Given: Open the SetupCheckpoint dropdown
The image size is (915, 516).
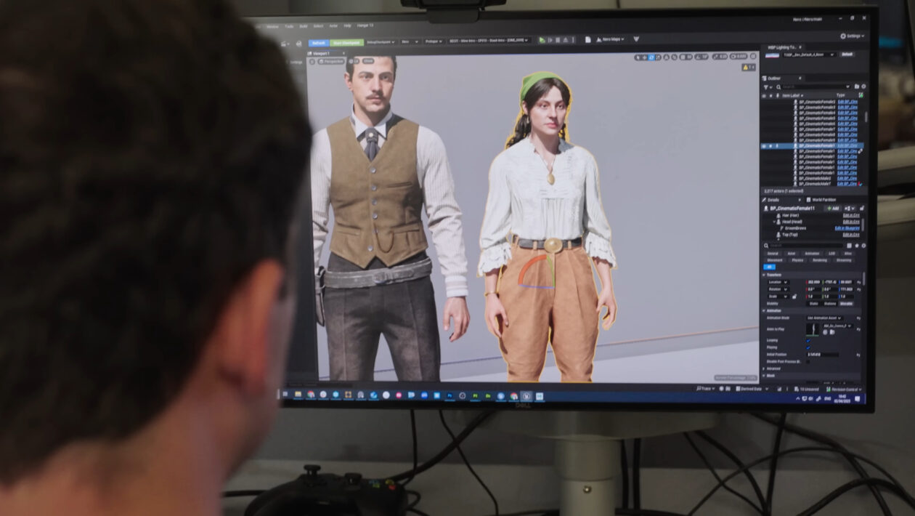Looking at the screenshot, I should tap(381, 42).
